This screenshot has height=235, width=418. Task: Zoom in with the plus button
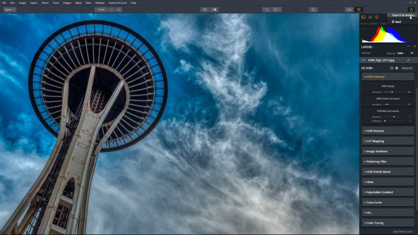(x=119, y=9)
